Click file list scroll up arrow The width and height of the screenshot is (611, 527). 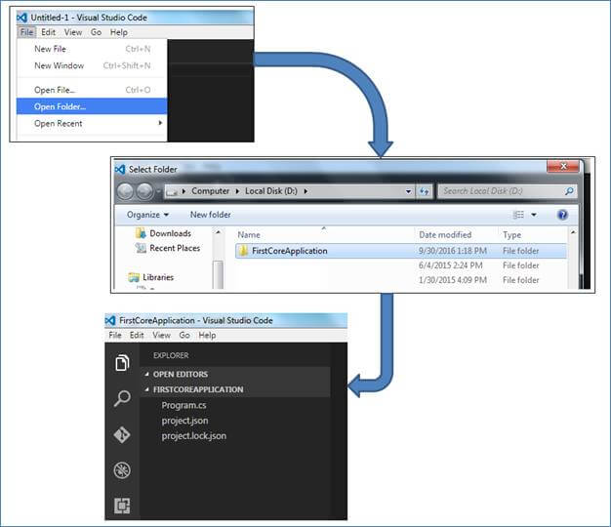[x=573, y=232]
